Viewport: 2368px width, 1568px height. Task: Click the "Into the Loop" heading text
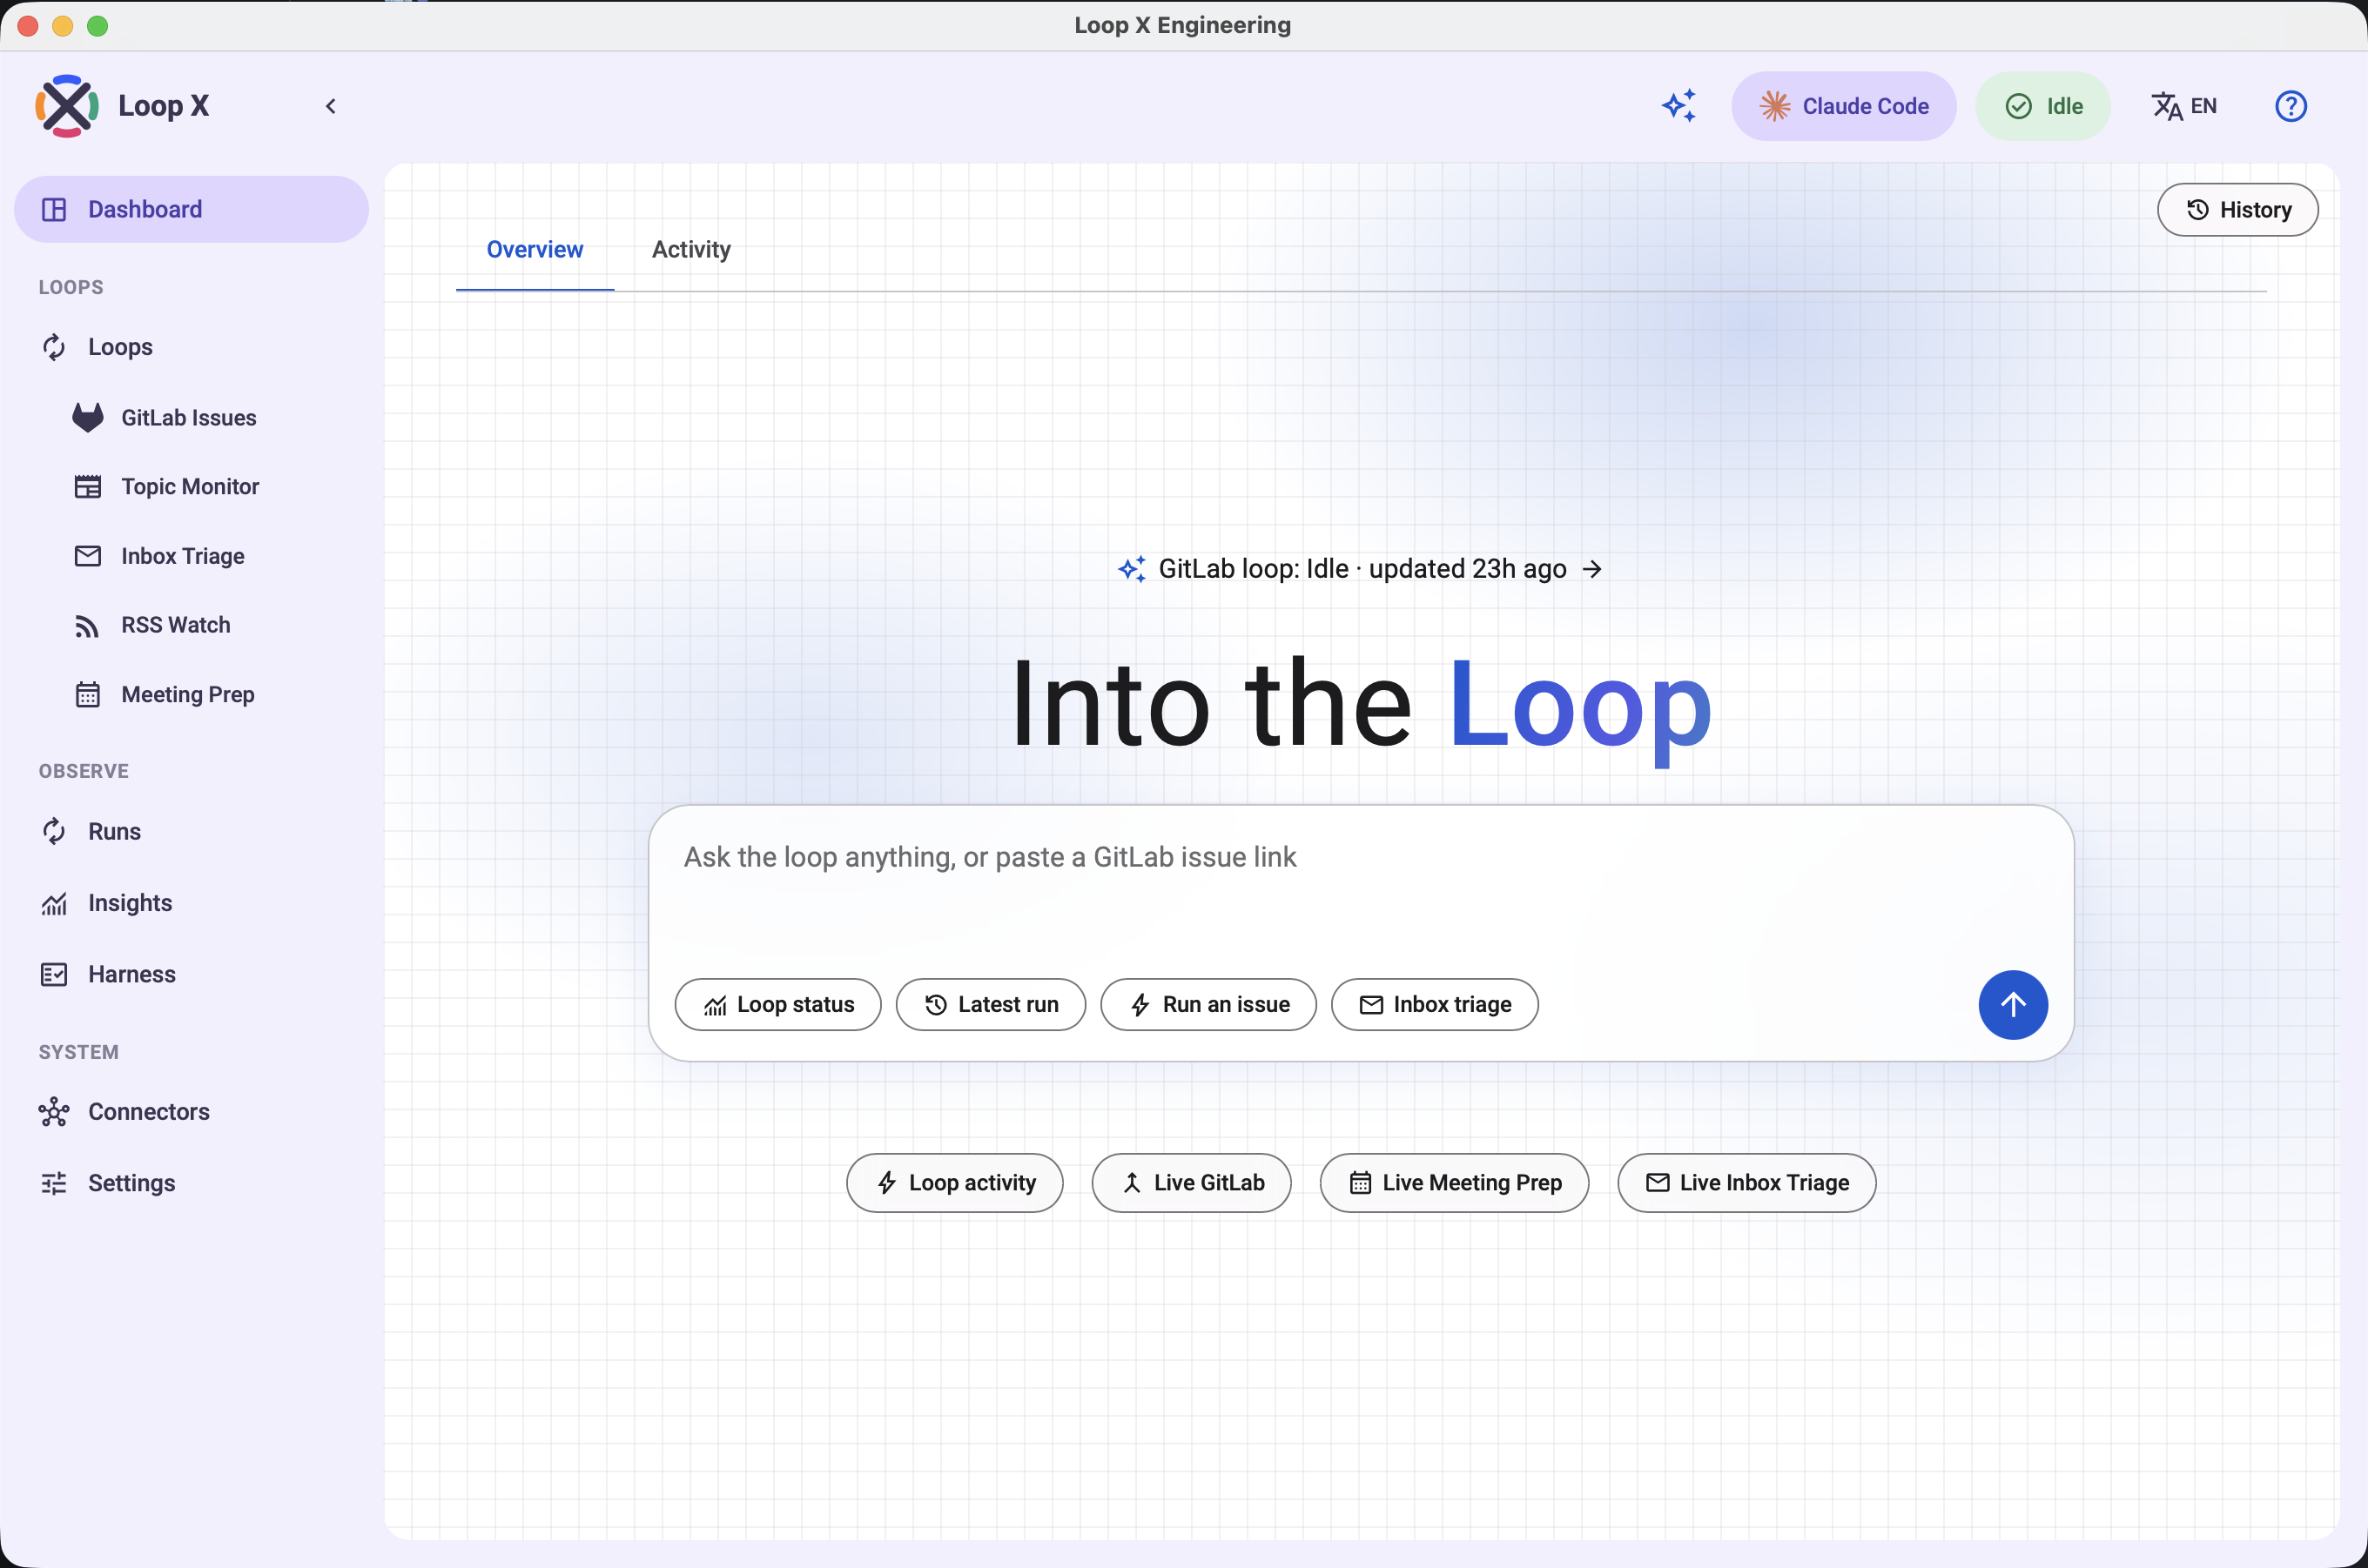pyautogui.click(x=1361, y=705)
